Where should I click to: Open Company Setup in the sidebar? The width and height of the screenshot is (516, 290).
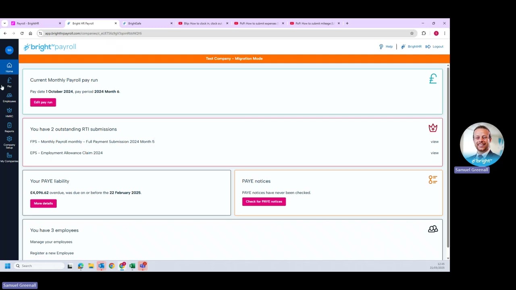click(9, 143)
